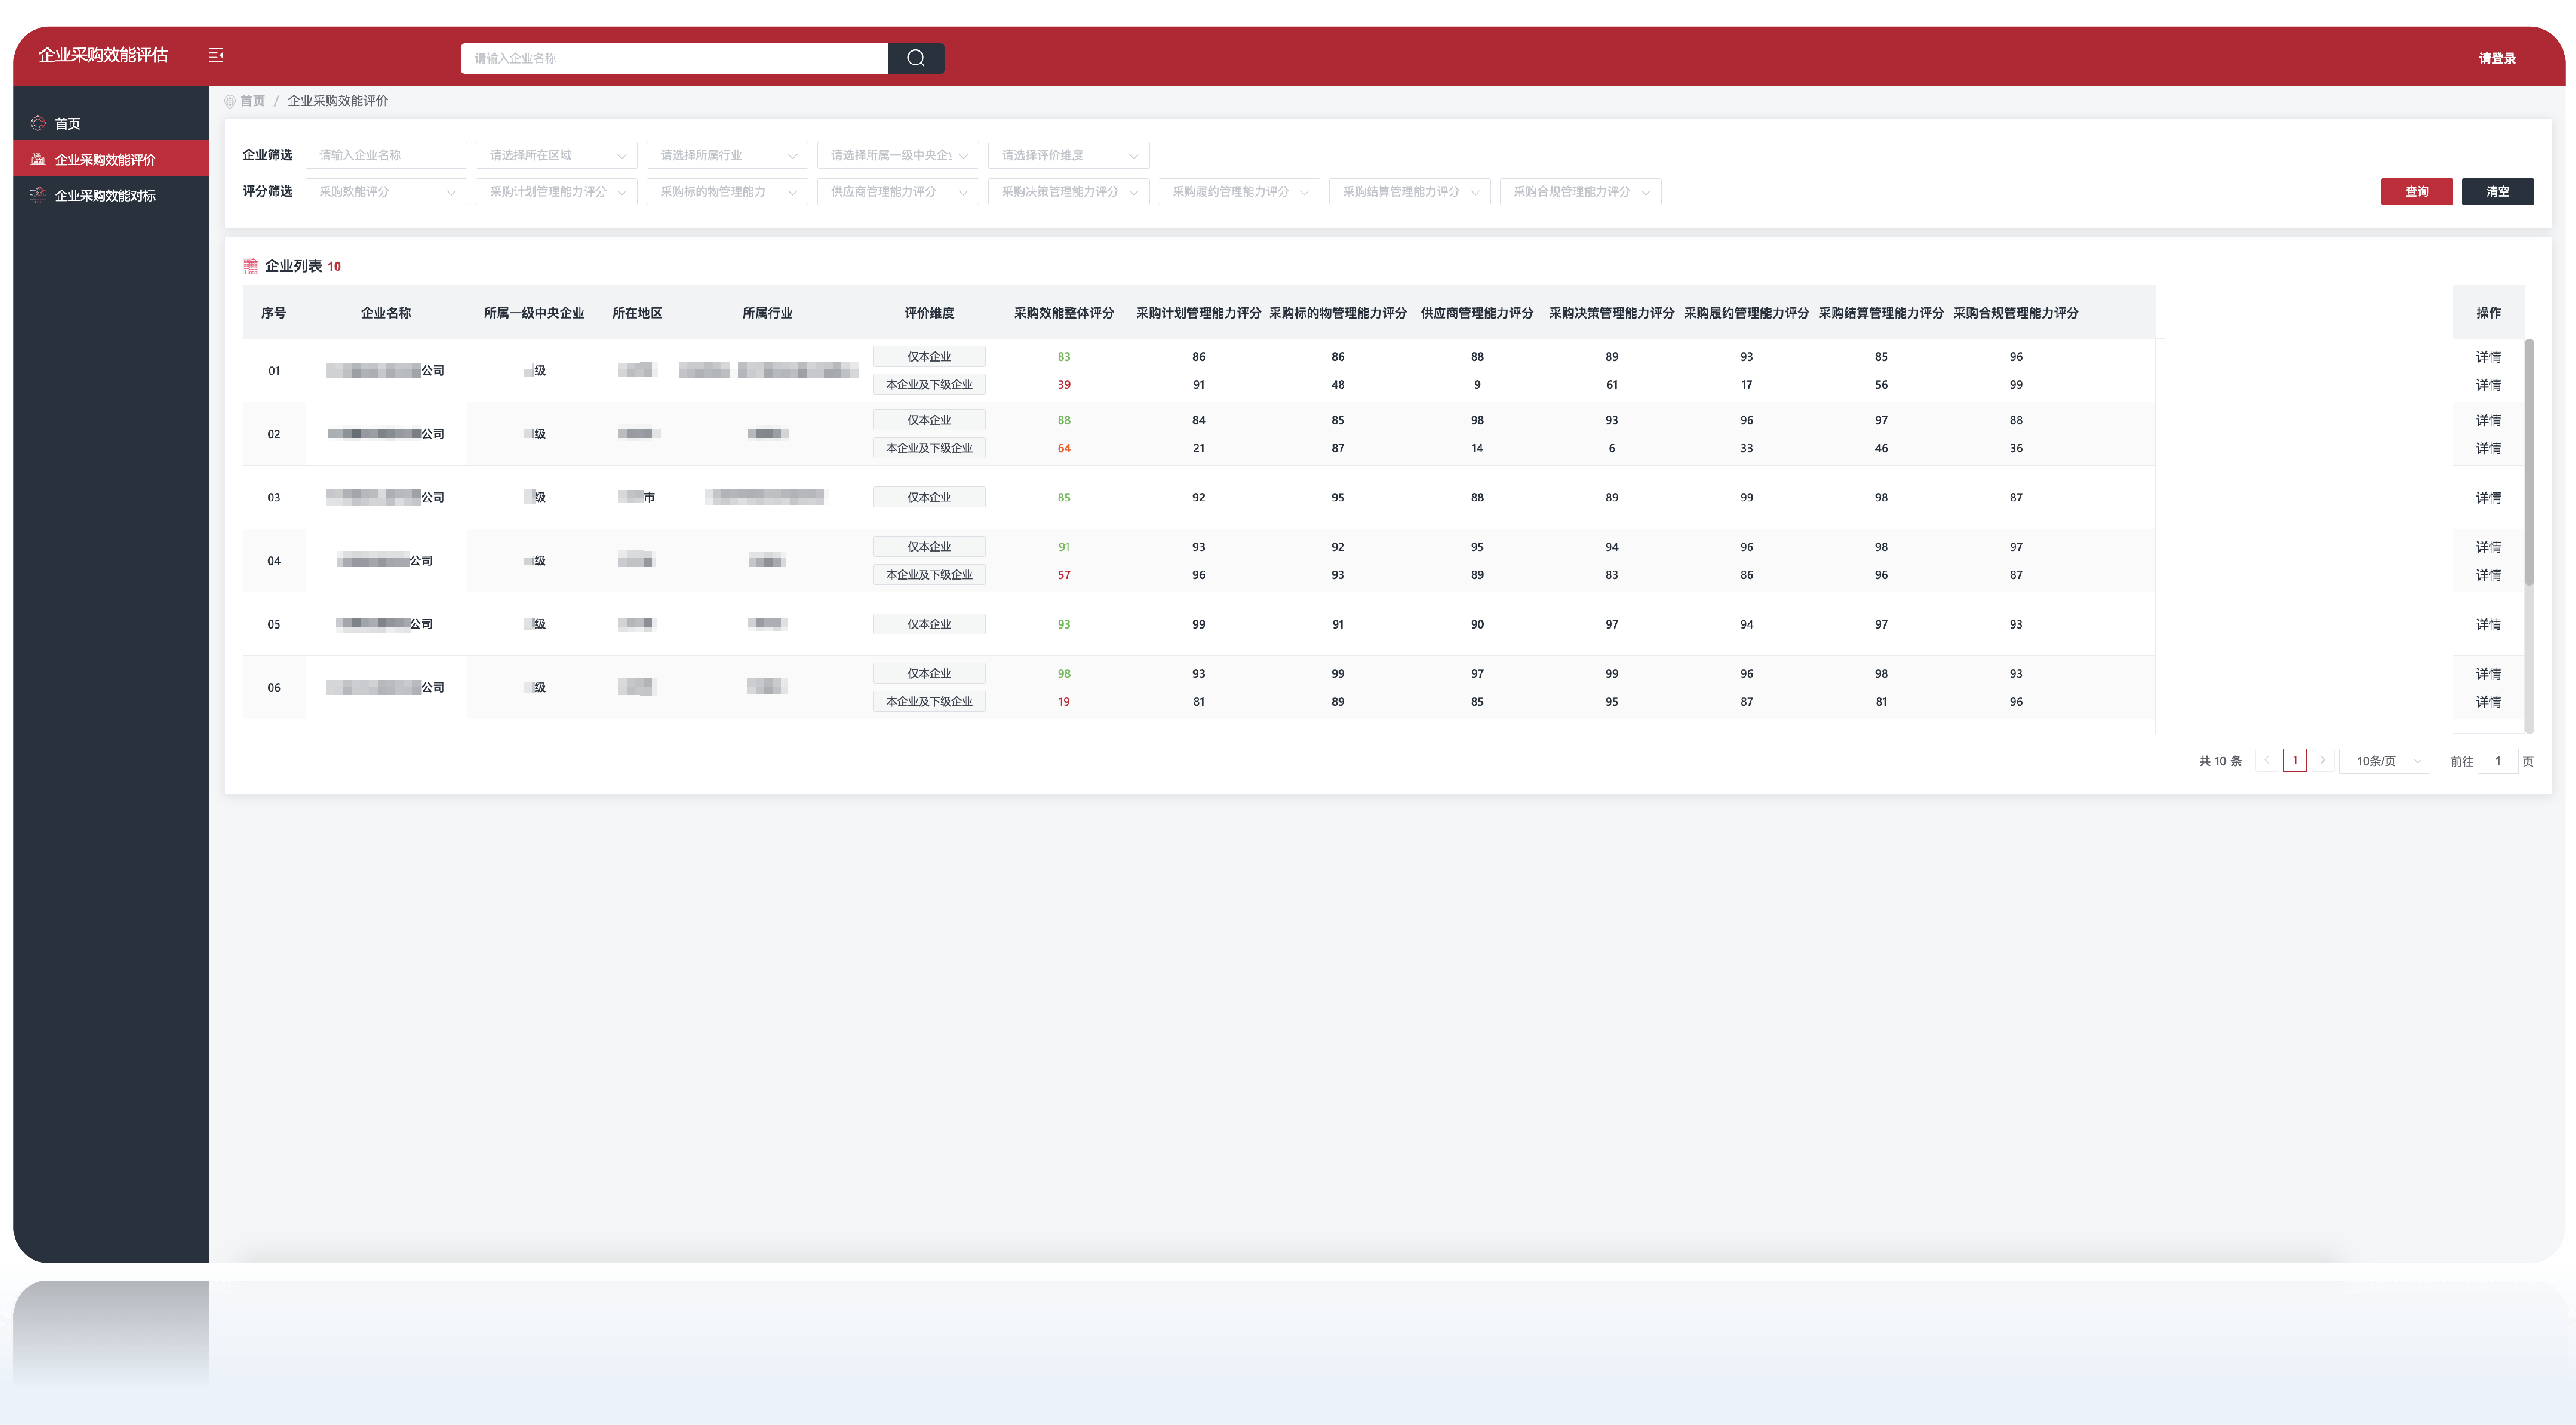This screenshot has width=2576, height=1425.
Task: Click the table vertical scrollbar
Action: point(2529,462)
